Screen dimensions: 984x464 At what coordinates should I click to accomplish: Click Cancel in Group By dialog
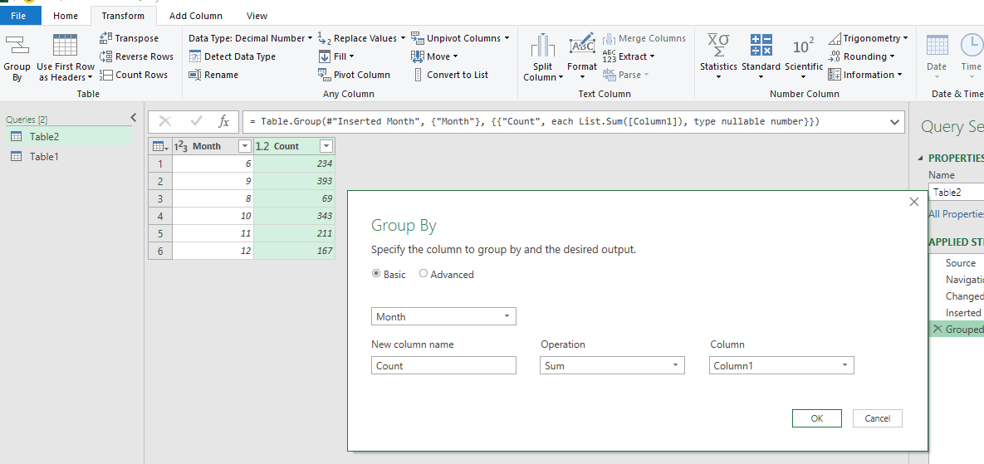878,418
